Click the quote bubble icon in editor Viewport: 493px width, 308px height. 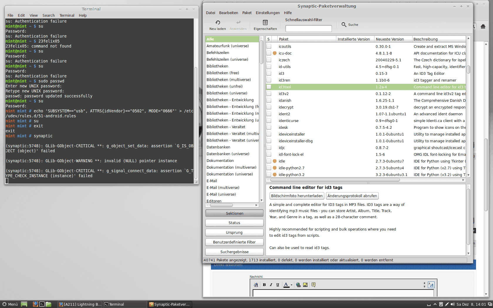click(x=313, y=285)
